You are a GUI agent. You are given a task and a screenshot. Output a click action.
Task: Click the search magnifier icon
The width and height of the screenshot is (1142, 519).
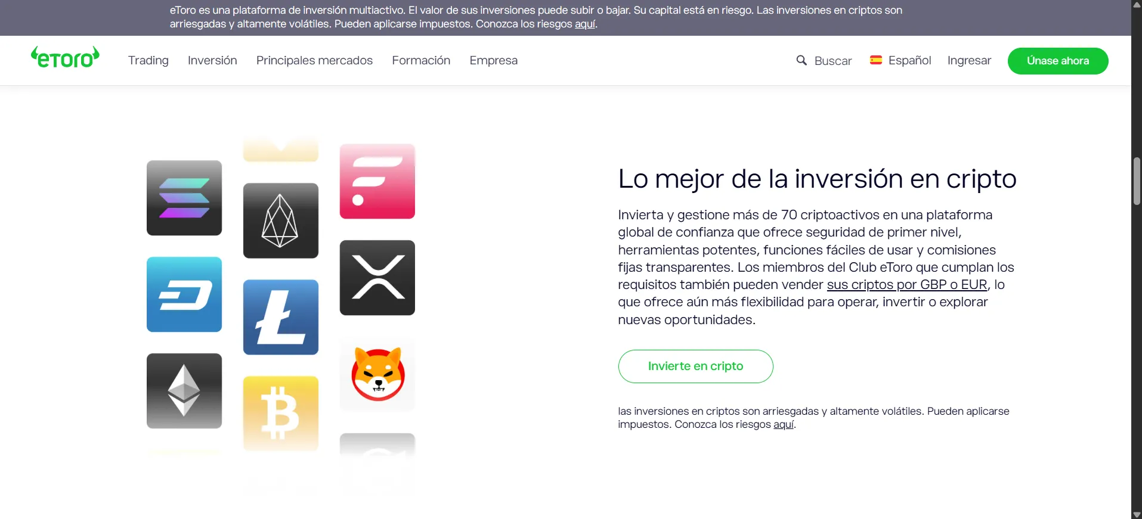[801, 60]
